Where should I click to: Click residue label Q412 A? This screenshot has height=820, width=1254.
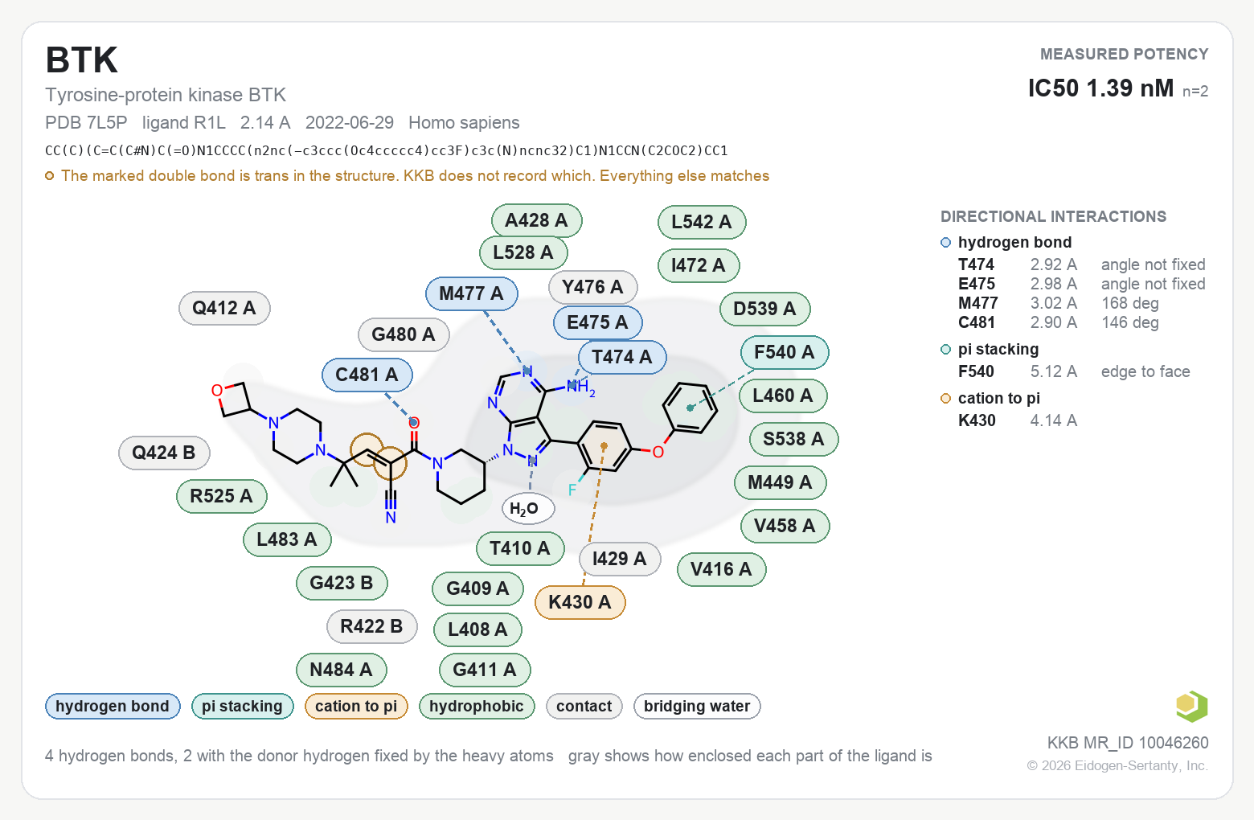[x=224, y=308]
